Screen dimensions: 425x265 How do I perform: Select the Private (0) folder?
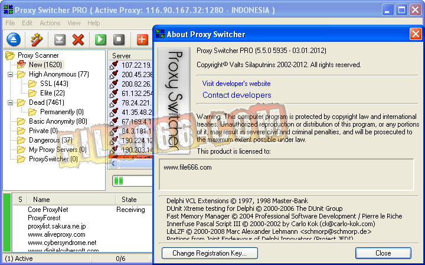click(43, 131)
